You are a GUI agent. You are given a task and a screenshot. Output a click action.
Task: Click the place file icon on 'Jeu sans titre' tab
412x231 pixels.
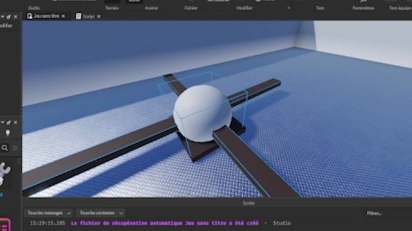click(x=30, y=16)
